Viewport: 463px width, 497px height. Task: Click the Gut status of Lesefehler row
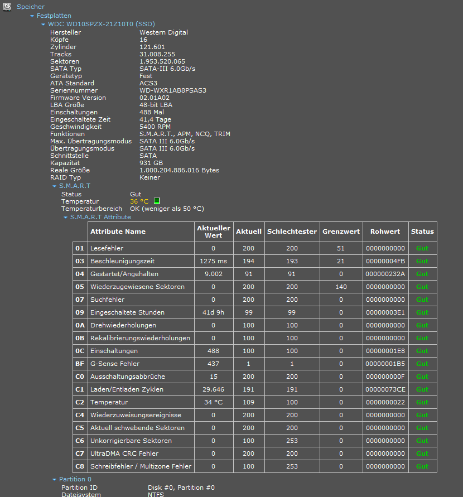pyautogui.click(x=422, y=249)
